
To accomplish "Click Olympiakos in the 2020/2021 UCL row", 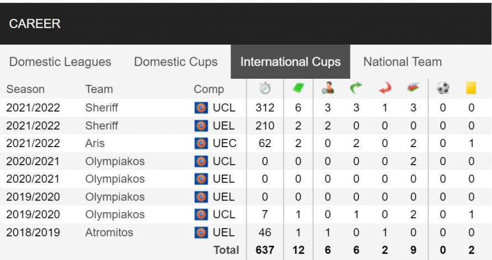I will (115, 161).
